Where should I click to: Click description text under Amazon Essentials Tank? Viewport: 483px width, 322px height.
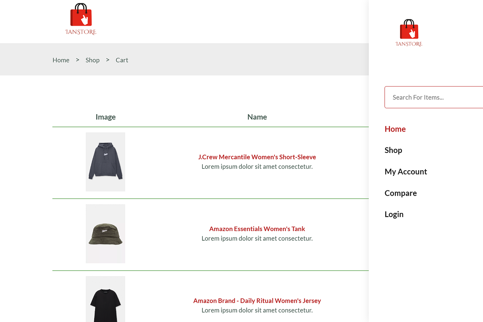[257, 238]
